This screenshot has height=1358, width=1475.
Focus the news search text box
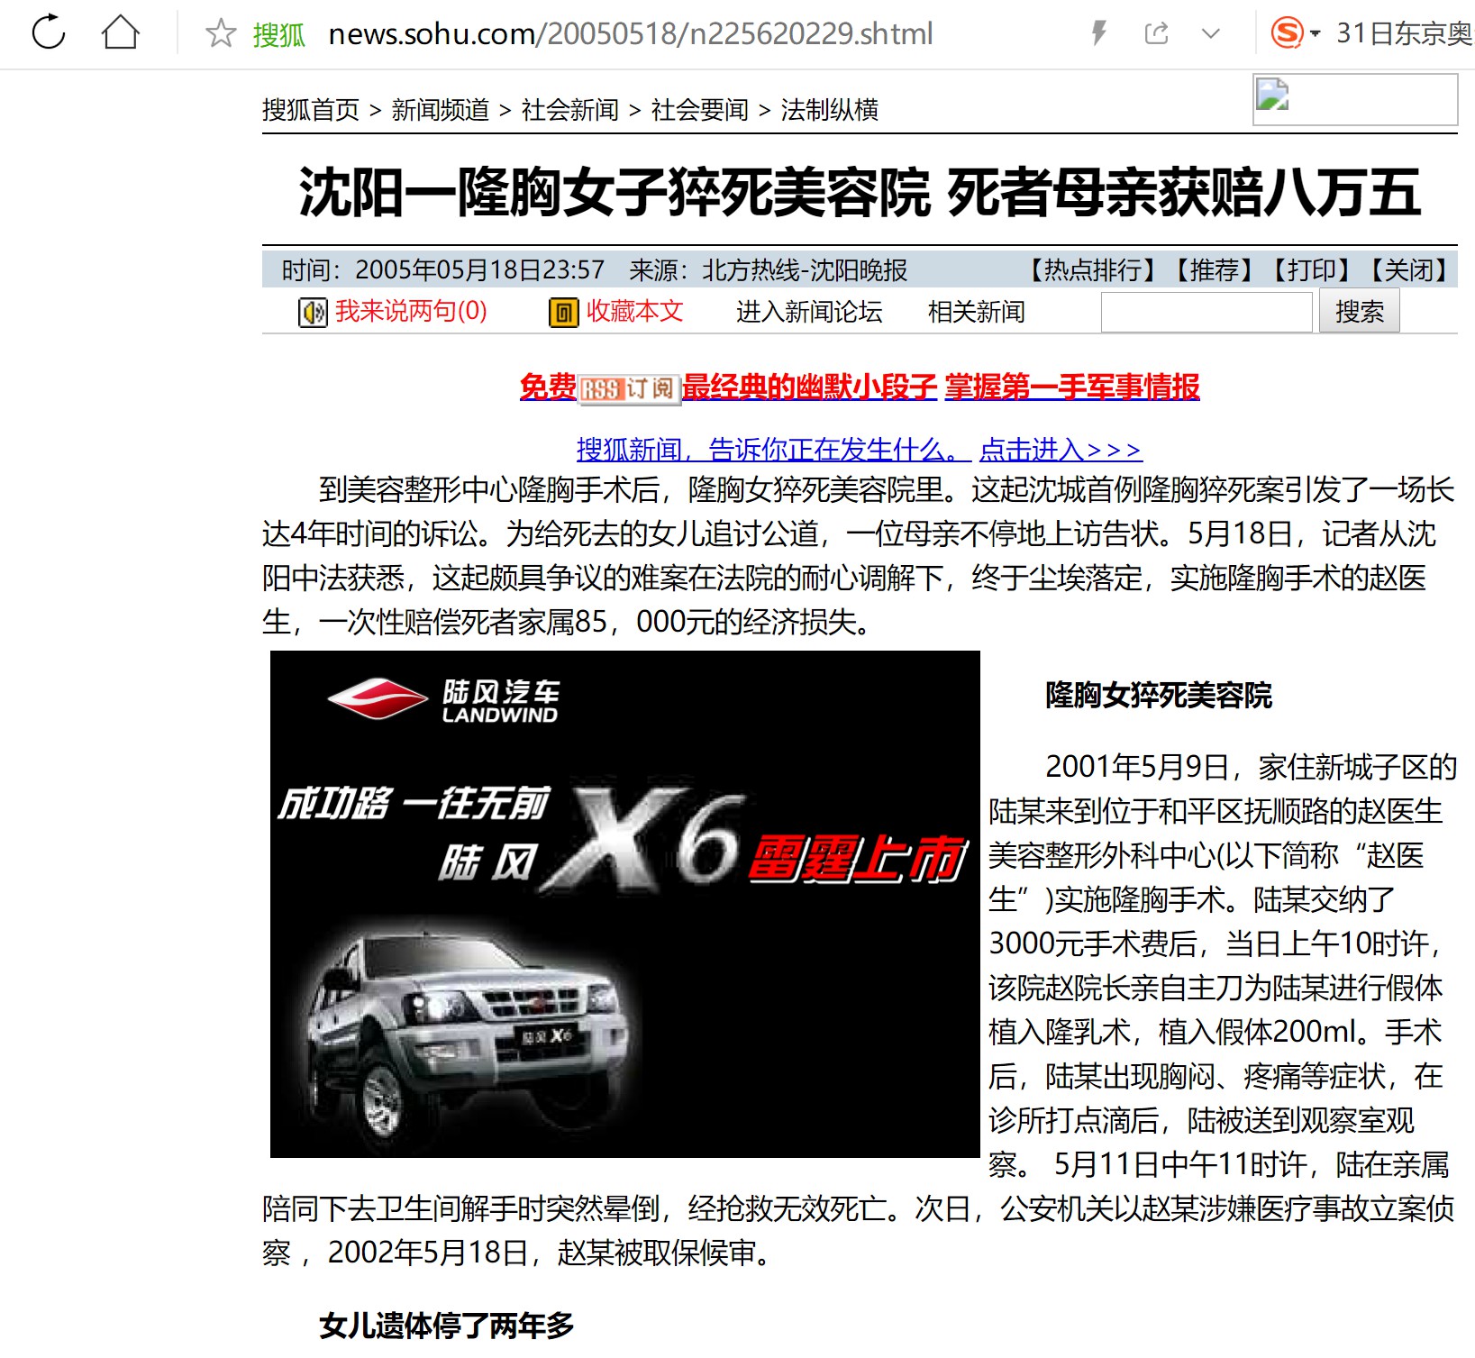[1206, 312]
